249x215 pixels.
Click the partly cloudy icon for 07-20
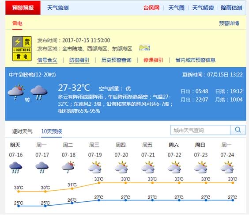[x=121, y=167]
